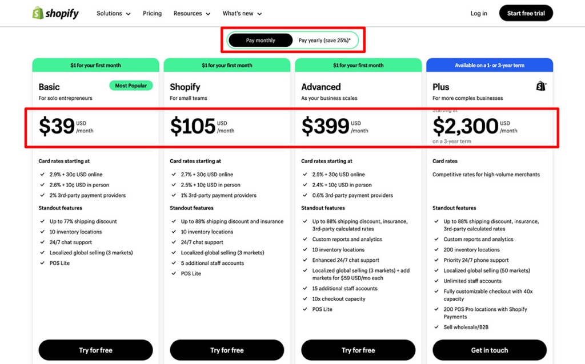
Task: Click the shopify wordmark to go home
Action: point(61,13)
